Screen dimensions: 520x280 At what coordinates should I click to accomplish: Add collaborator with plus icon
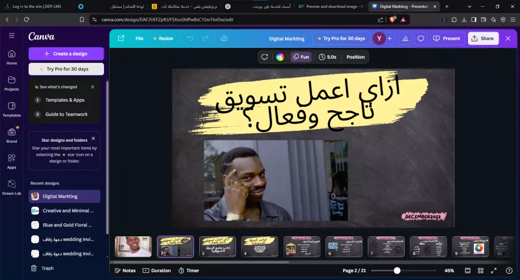click(389, 39)
